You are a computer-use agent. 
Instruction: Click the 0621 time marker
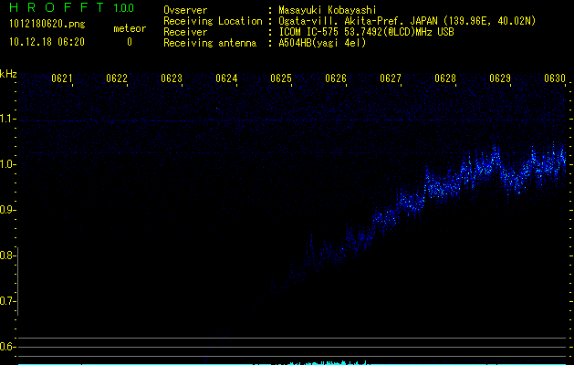pos(63,79)
